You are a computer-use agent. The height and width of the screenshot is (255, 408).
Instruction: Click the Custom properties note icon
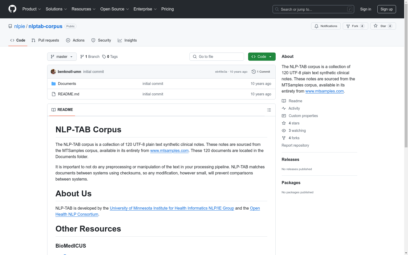click(x=284, y=116)
